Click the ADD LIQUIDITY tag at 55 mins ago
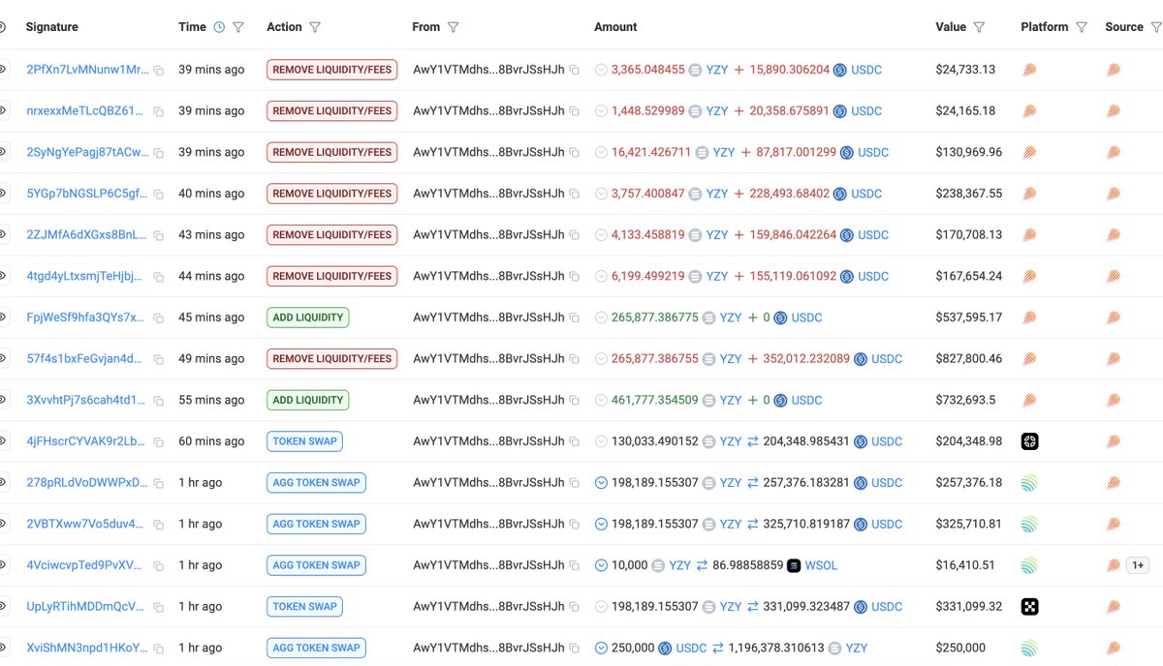1163x666 pixels. (x=308, y=400)
